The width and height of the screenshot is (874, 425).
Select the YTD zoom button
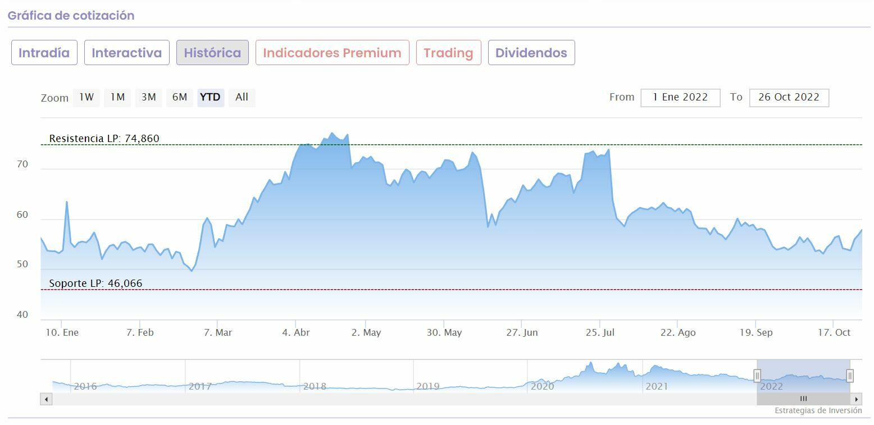[x=211, y=97]
